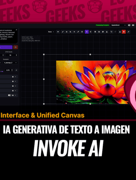Click the round reset icon beside 0.75

point(16,70)
